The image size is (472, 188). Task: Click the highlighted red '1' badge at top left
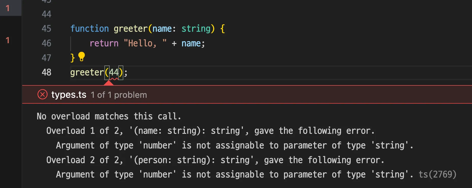point(8,8)
